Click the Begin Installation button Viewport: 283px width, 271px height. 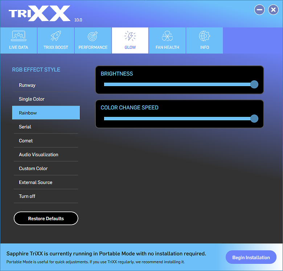click(x=251, y=257)
